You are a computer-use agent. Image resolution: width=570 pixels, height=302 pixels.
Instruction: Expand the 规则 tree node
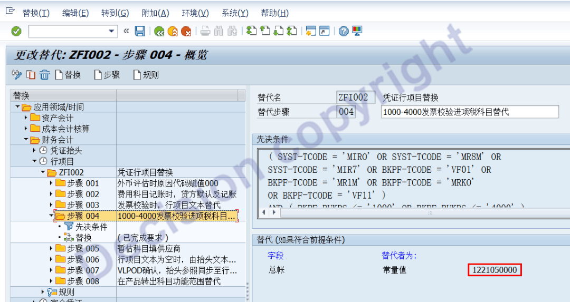click(x=43, y=292)
